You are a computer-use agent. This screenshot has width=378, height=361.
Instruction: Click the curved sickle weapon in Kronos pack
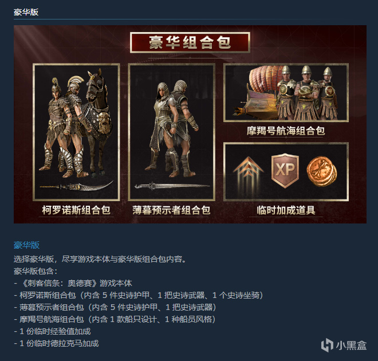tap(76, 186)
